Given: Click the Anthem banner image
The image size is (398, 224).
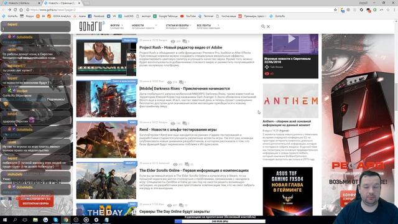Looking at the screenshot, I should coord(290,101).
